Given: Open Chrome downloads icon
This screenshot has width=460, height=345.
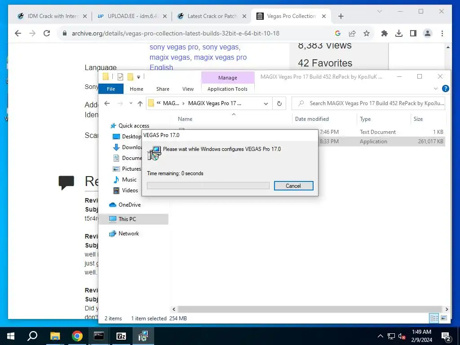Looking at the screenshot, I should point(399,33).
